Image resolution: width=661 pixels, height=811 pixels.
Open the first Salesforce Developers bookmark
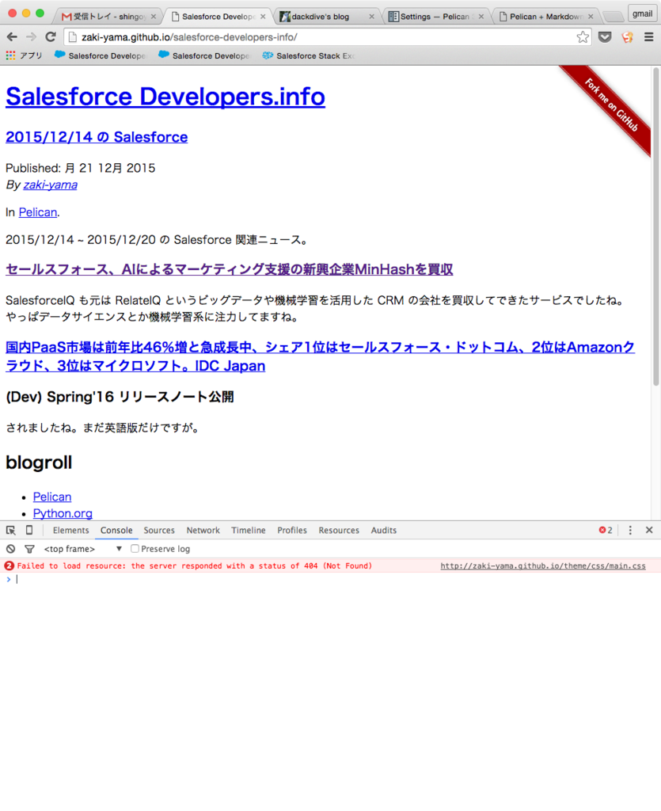click(101, 55)
